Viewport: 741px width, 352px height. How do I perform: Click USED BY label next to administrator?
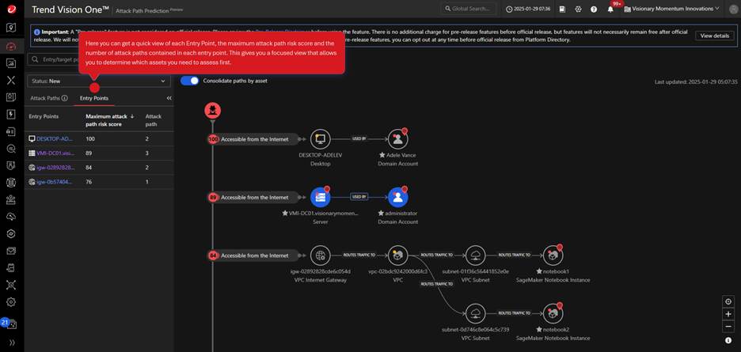click(x=359, y=197)
